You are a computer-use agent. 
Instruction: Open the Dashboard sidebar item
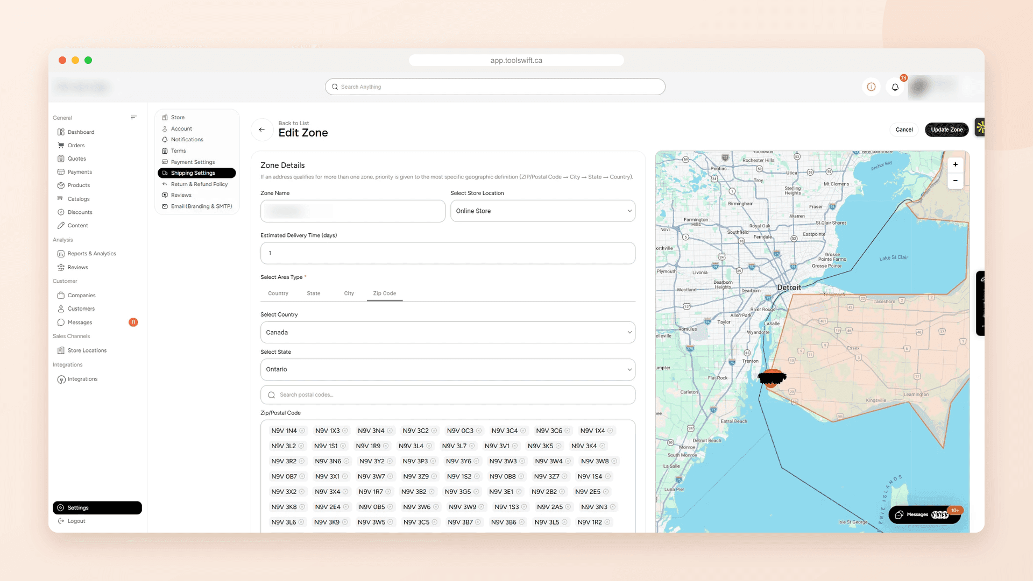81,132
